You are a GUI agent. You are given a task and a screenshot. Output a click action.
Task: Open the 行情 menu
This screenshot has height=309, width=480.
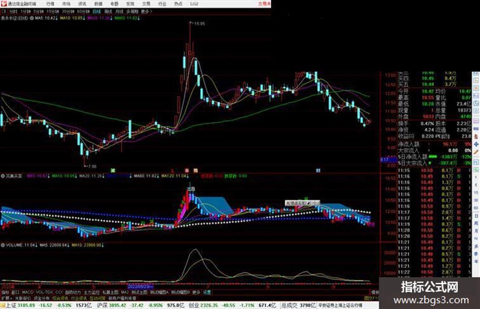50,4
